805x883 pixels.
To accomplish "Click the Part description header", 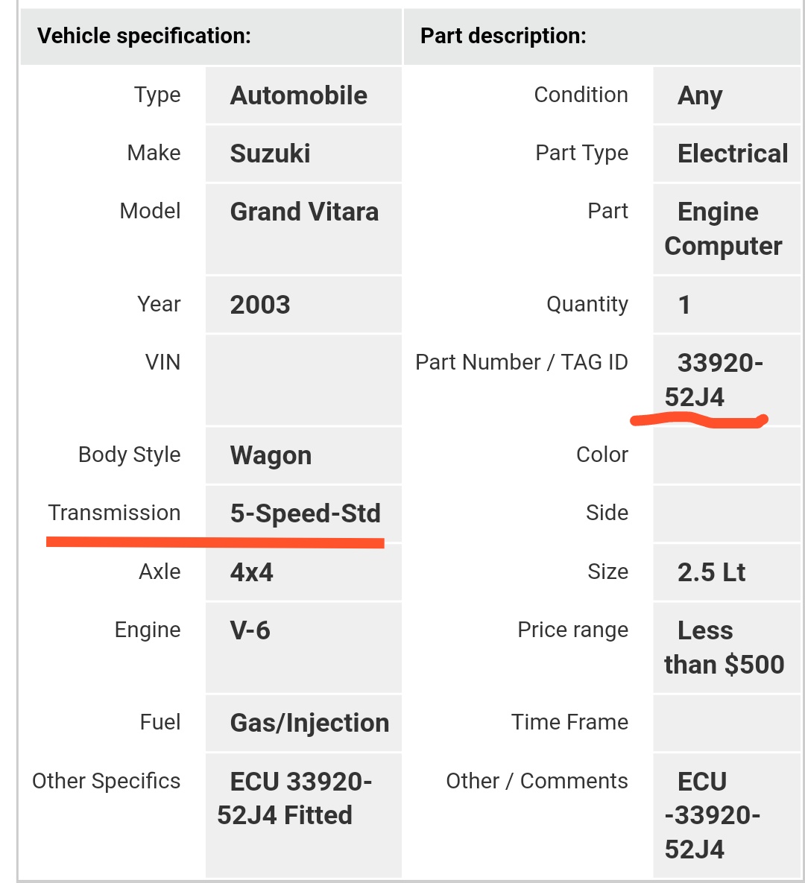I will click(x=503, y=36).
